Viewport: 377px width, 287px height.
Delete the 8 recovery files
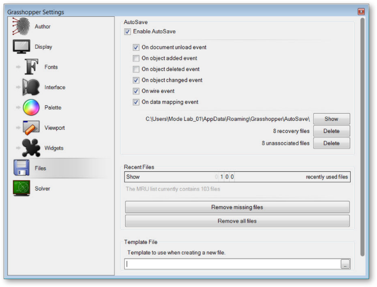[331, 131]
